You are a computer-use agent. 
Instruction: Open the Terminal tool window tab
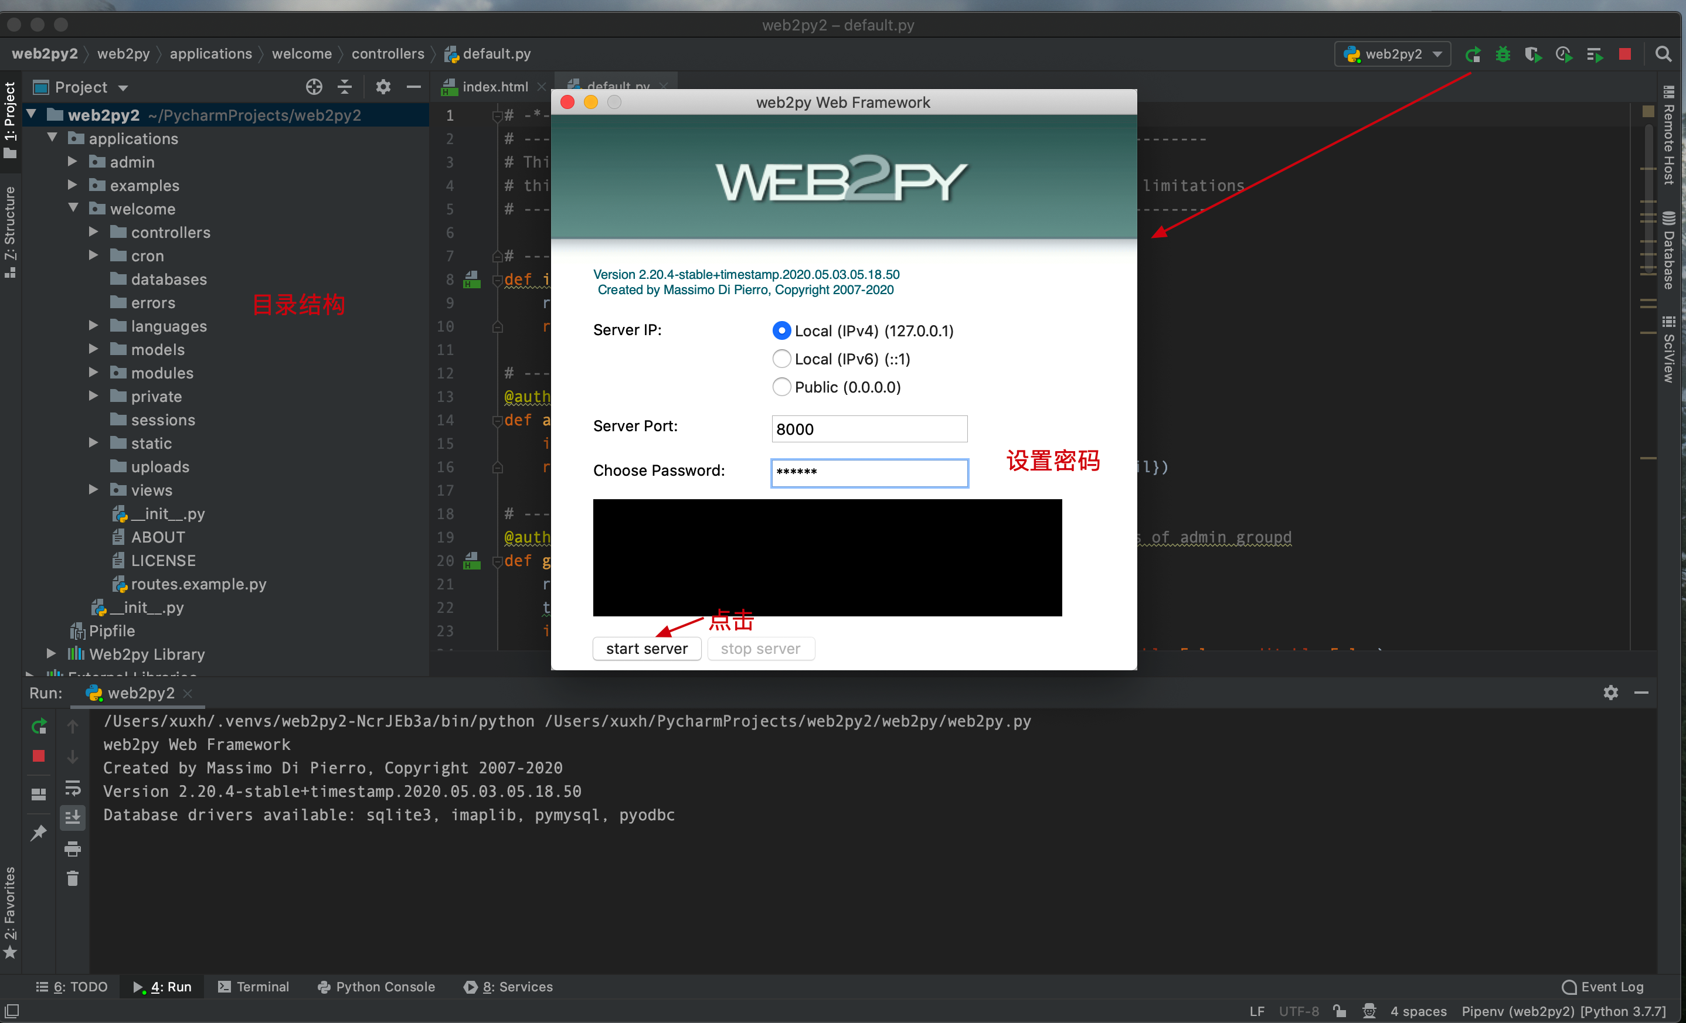click(253, 987)
